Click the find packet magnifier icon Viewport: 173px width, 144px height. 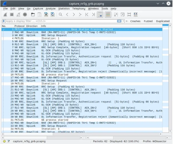coord(61,14)
